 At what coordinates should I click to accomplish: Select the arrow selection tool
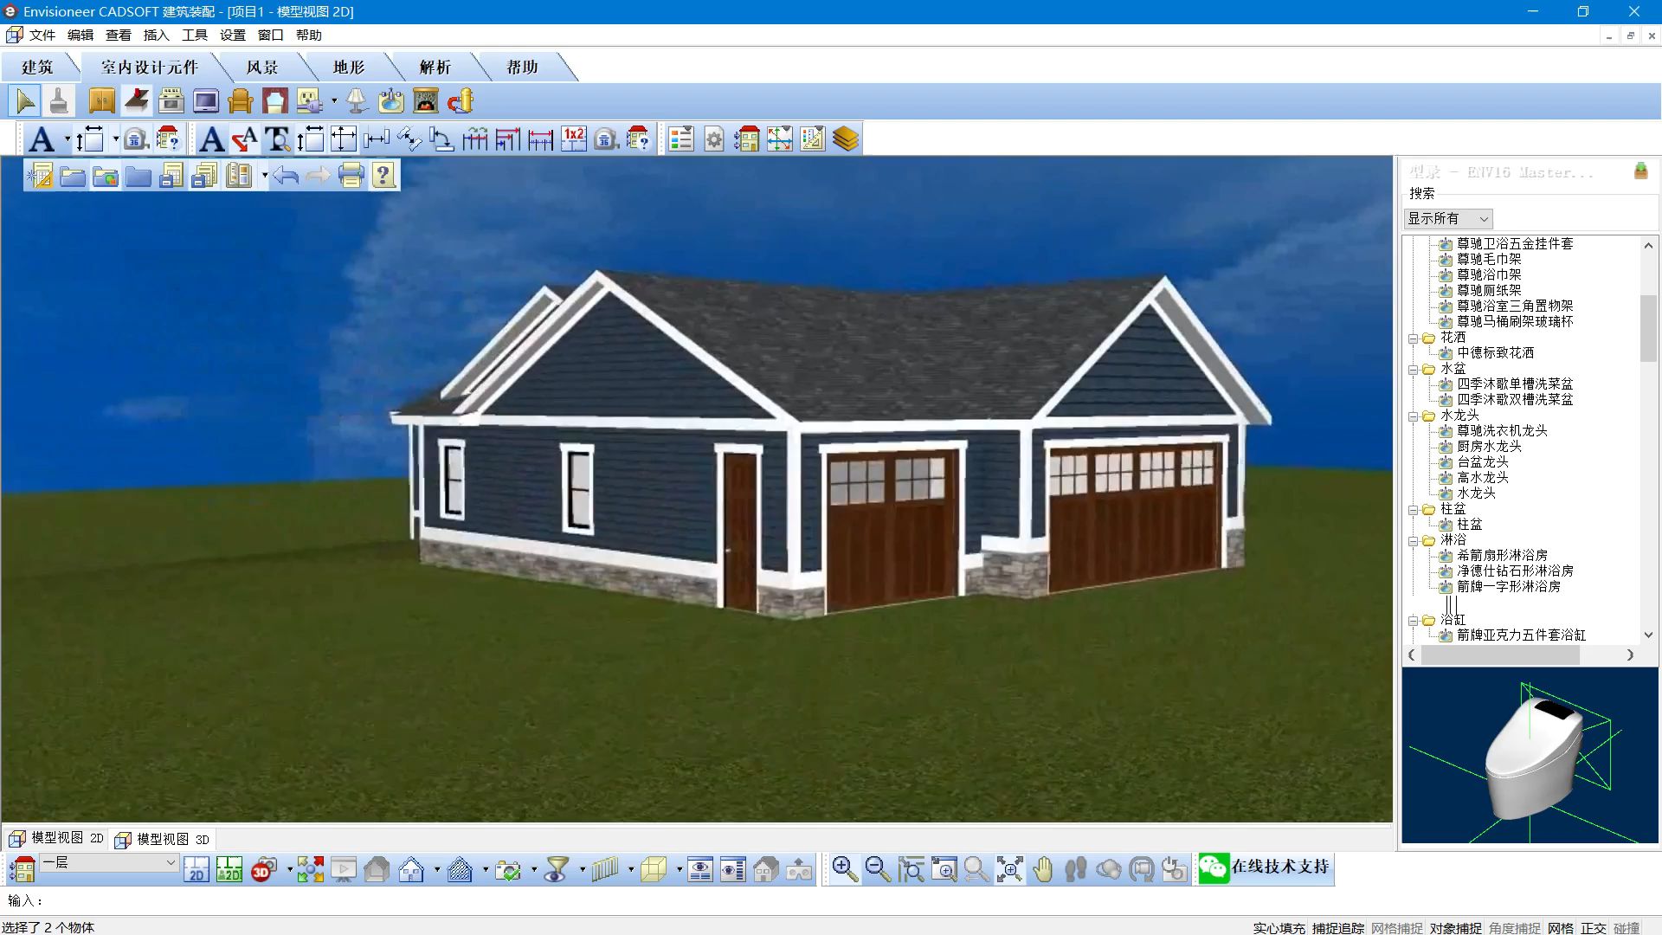25,101
